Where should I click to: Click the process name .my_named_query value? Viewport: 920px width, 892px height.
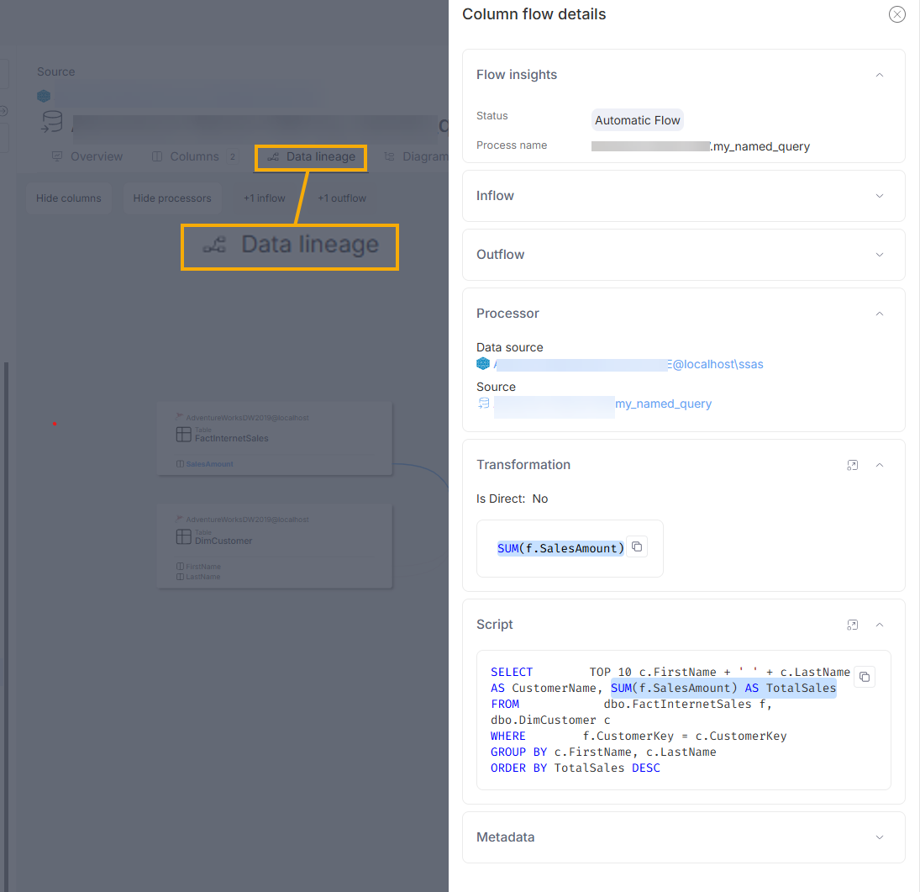click(x=701, y=146)
